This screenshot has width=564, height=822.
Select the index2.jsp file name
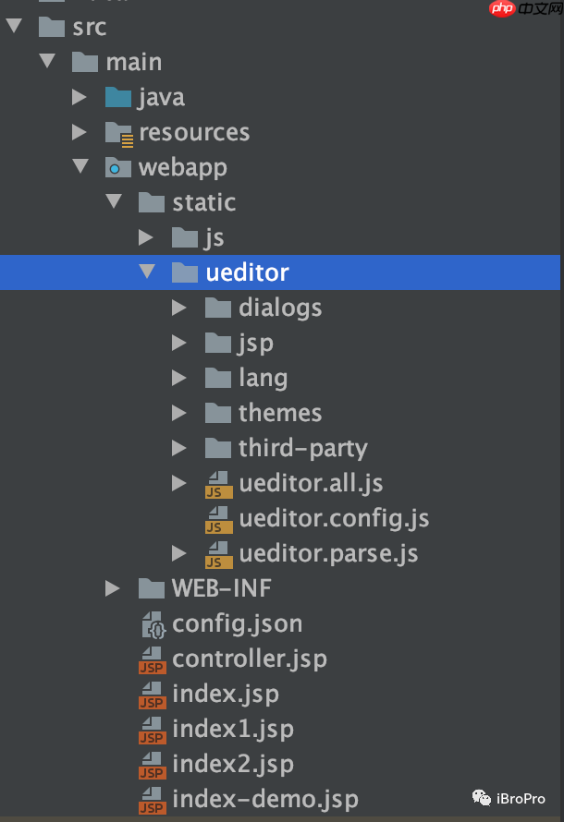(x=233, y=765)
